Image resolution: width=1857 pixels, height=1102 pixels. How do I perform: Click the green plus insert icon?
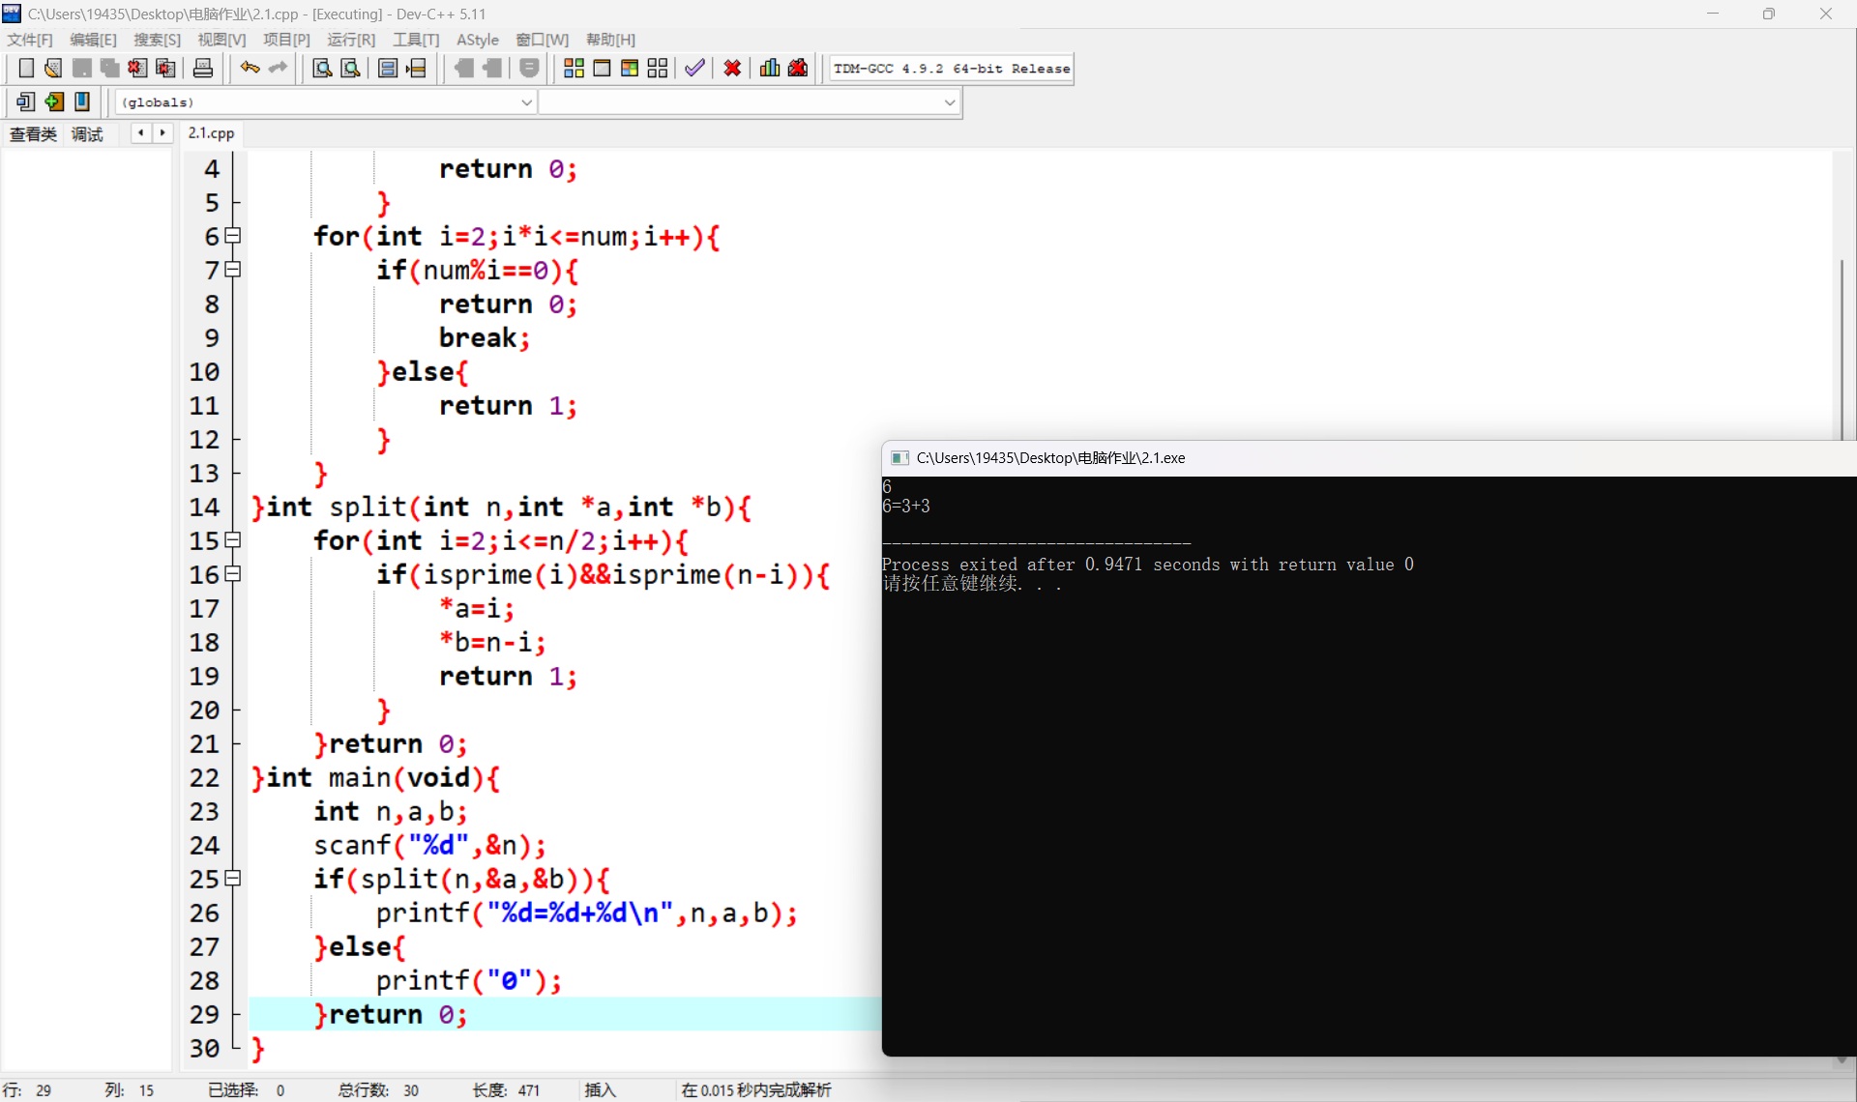[x=54, y=101]
